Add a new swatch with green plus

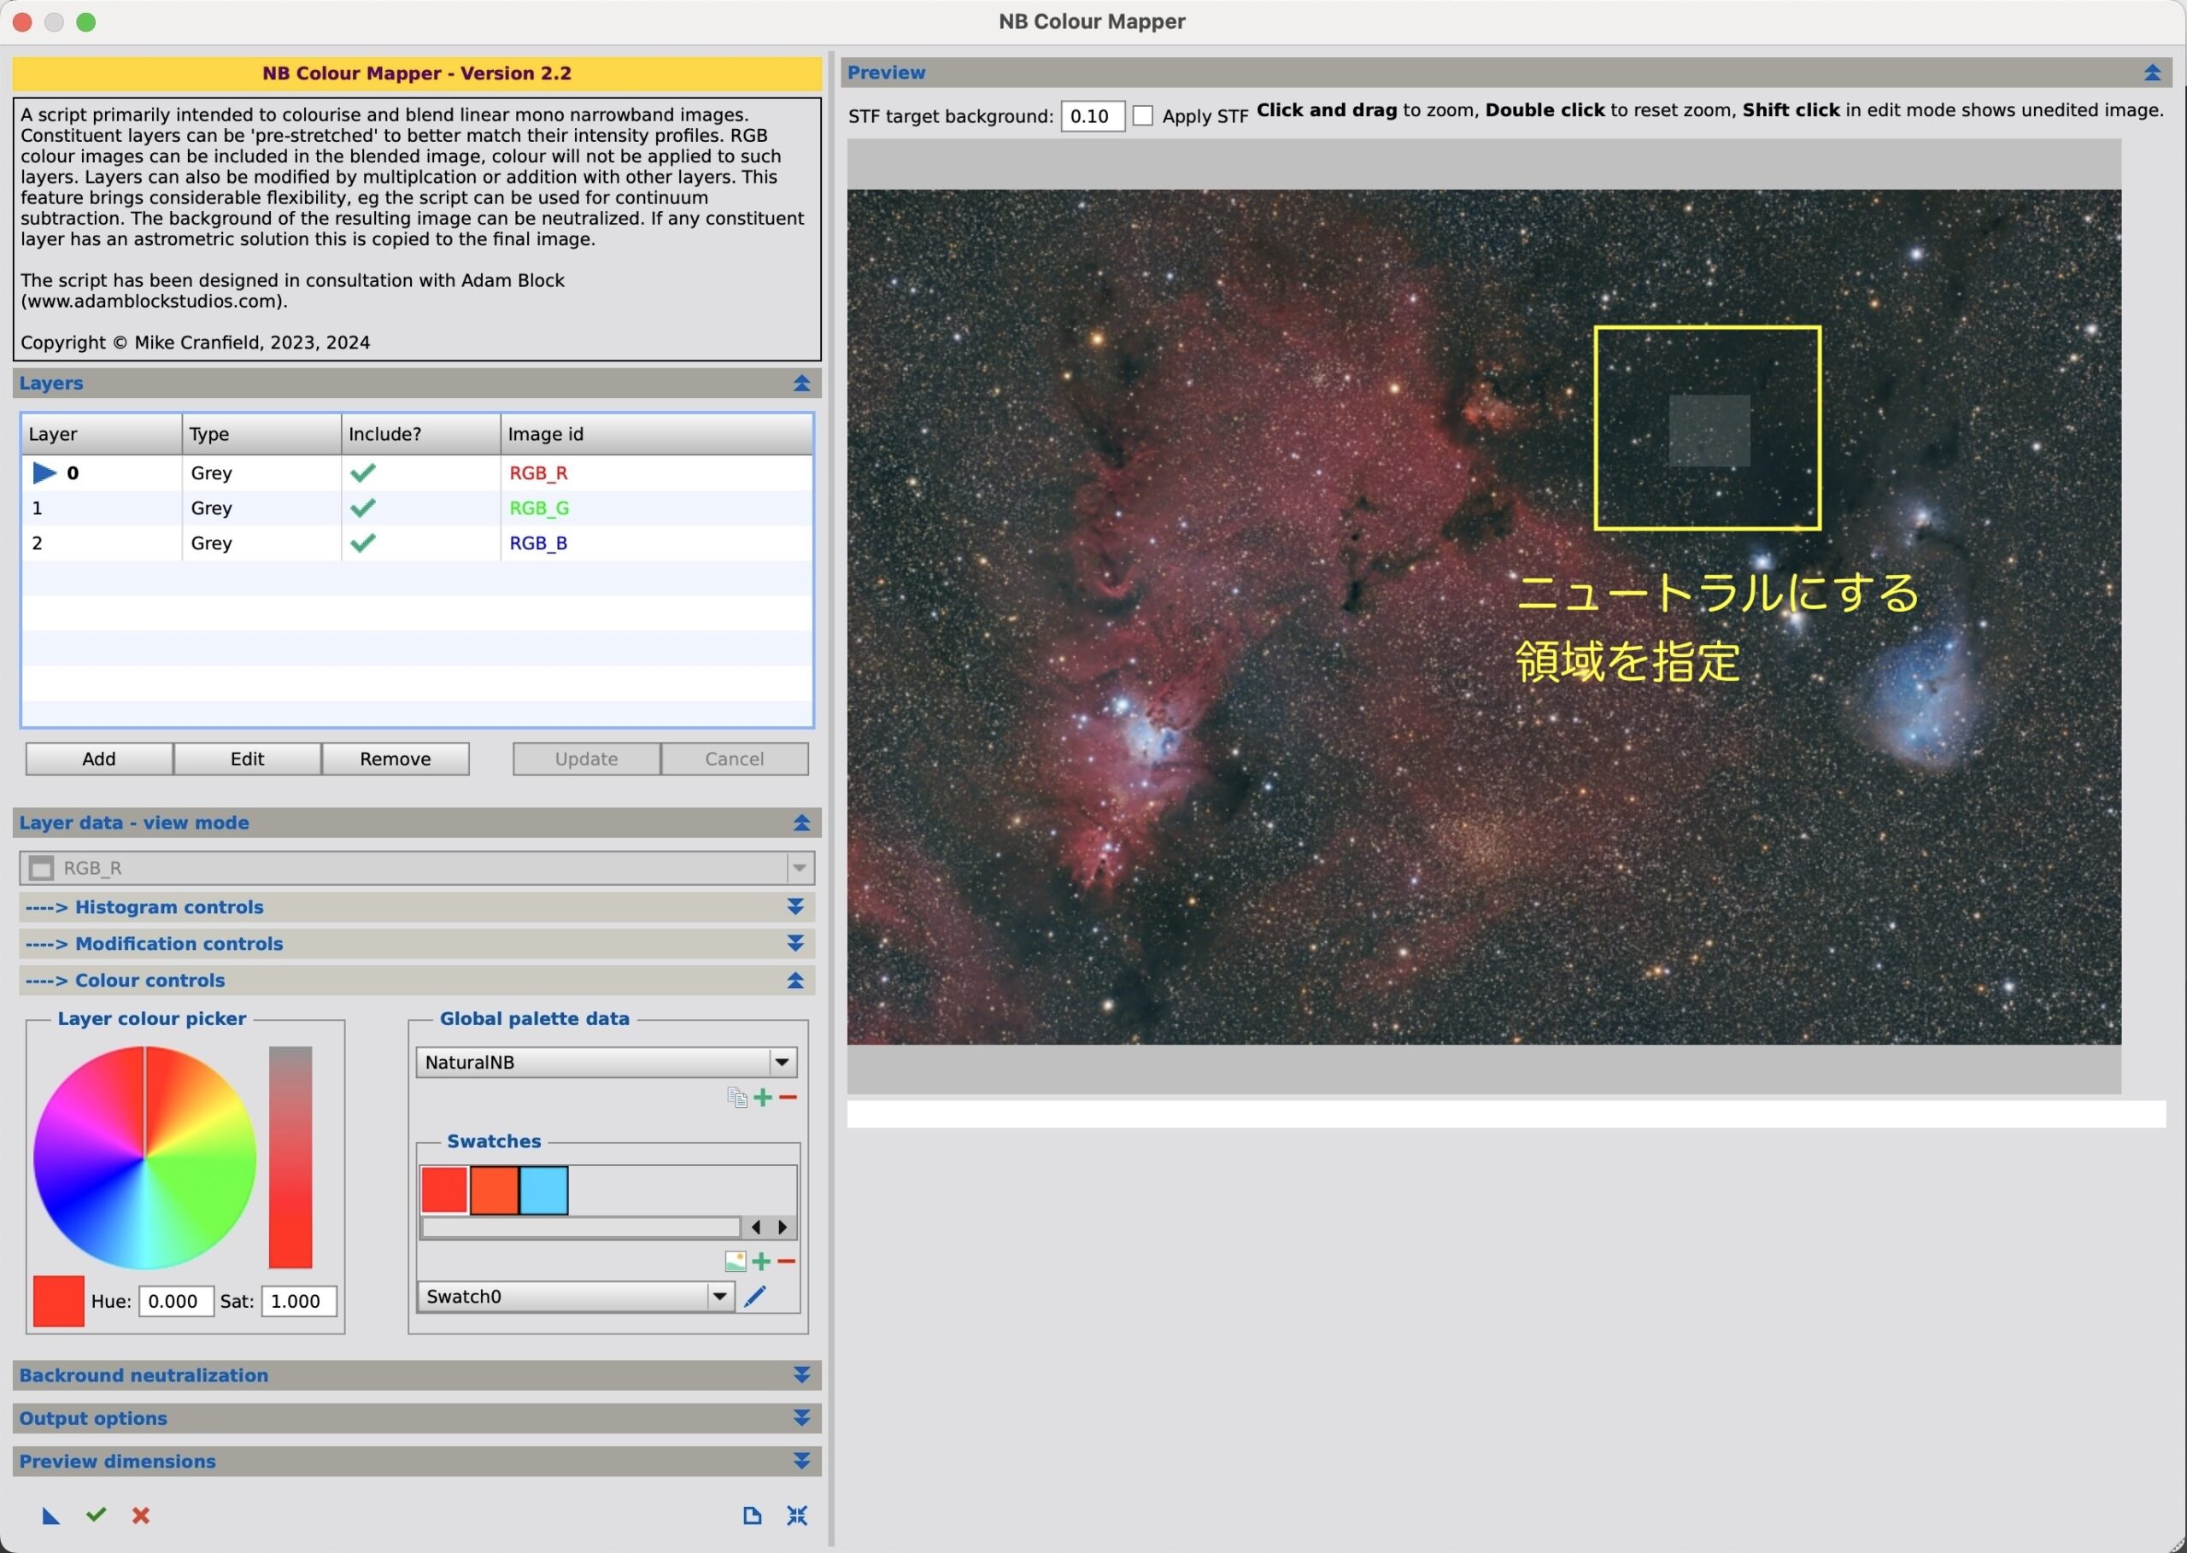click(x=761, y=1262)
